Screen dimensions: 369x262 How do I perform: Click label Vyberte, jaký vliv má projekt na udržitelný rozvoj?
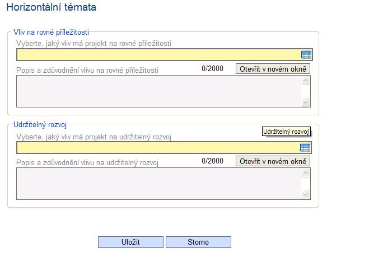pos(94,137)
